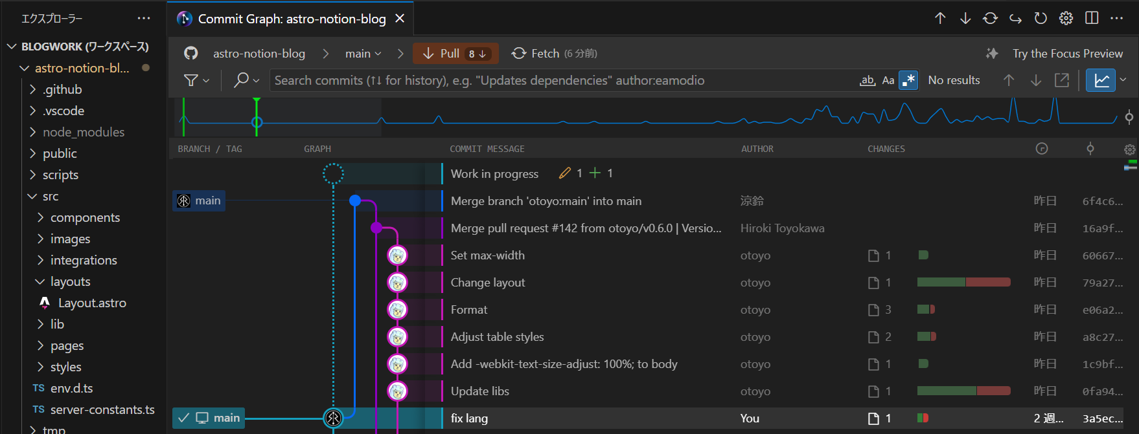Expand the components folder
The height and width of the screenshot is (434, 1139).
click(86, 217)
